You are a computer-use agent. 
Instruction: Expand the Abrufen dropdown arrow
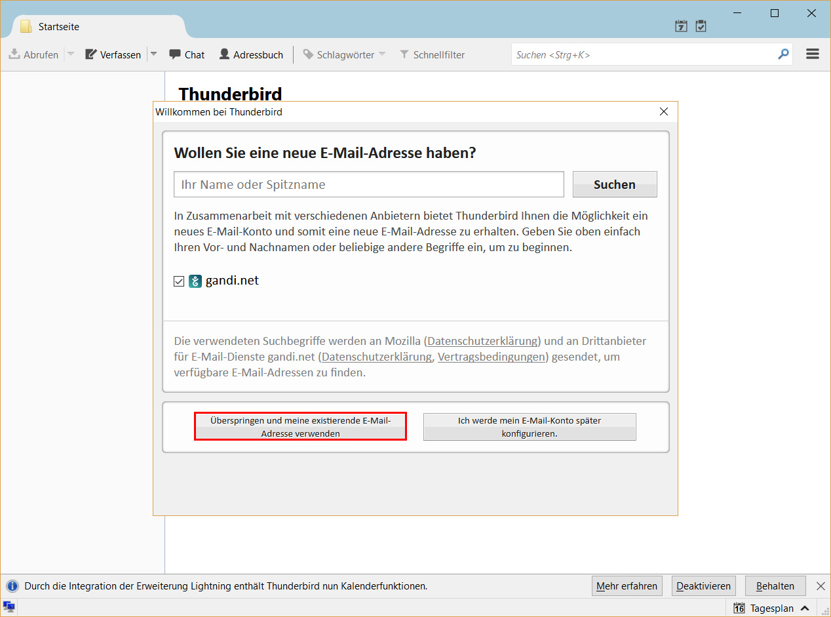pyautogui.click(x=70, y=54)
